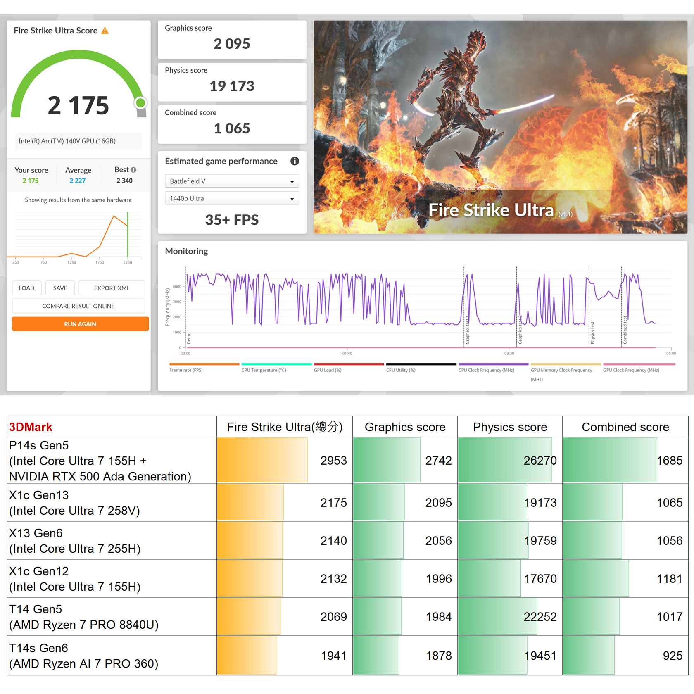Image resolution: width=694 pixels, height=694 pixels.
Task: Toggle the GPU Load (%) legend item
Action: (x=328, y=370)
